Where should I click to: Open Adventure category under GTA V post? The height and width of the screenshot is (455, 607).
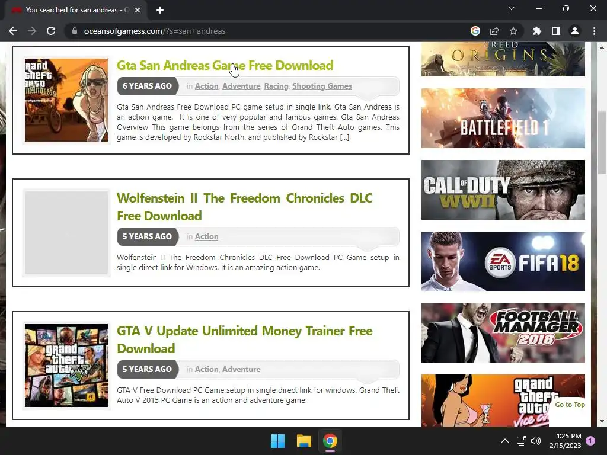click(241, 370)
